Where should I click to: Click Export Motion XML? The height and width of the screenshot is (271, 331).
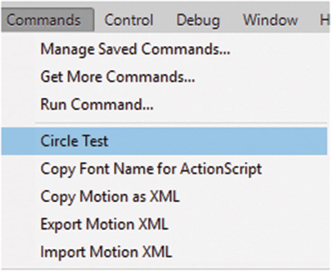click(104, 224)
